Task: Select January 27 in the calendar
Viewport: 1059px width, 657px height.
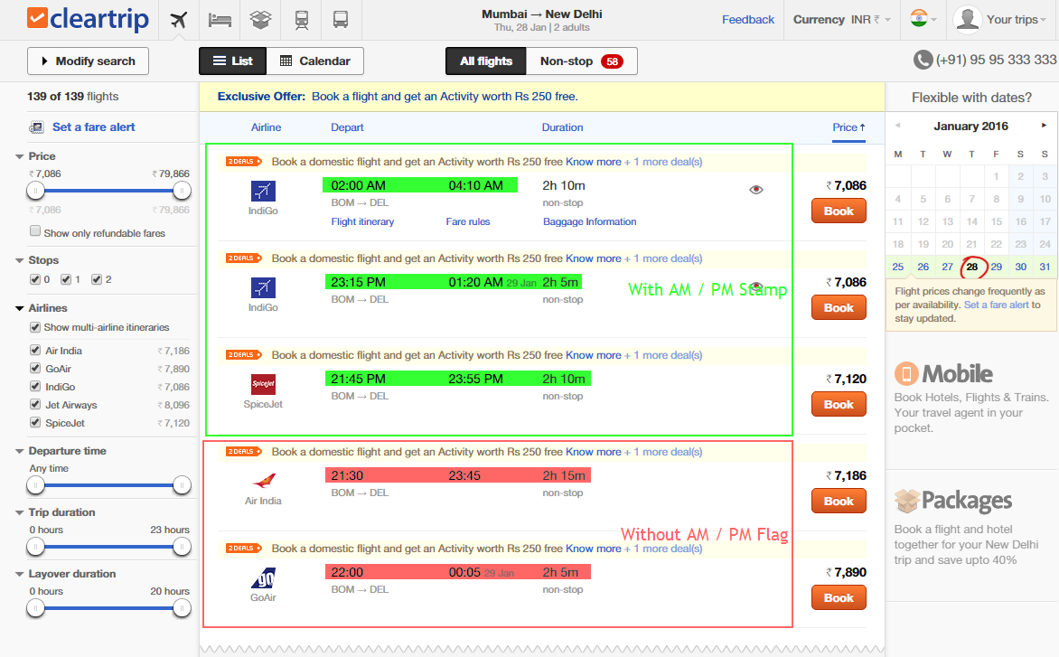Action: tap(948, 267)
